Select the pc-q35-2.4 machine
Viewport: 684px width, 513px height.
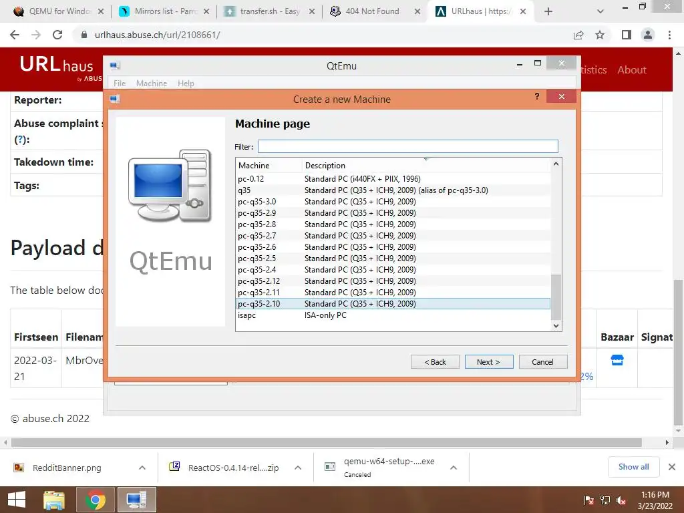click(x=393, y=270)
